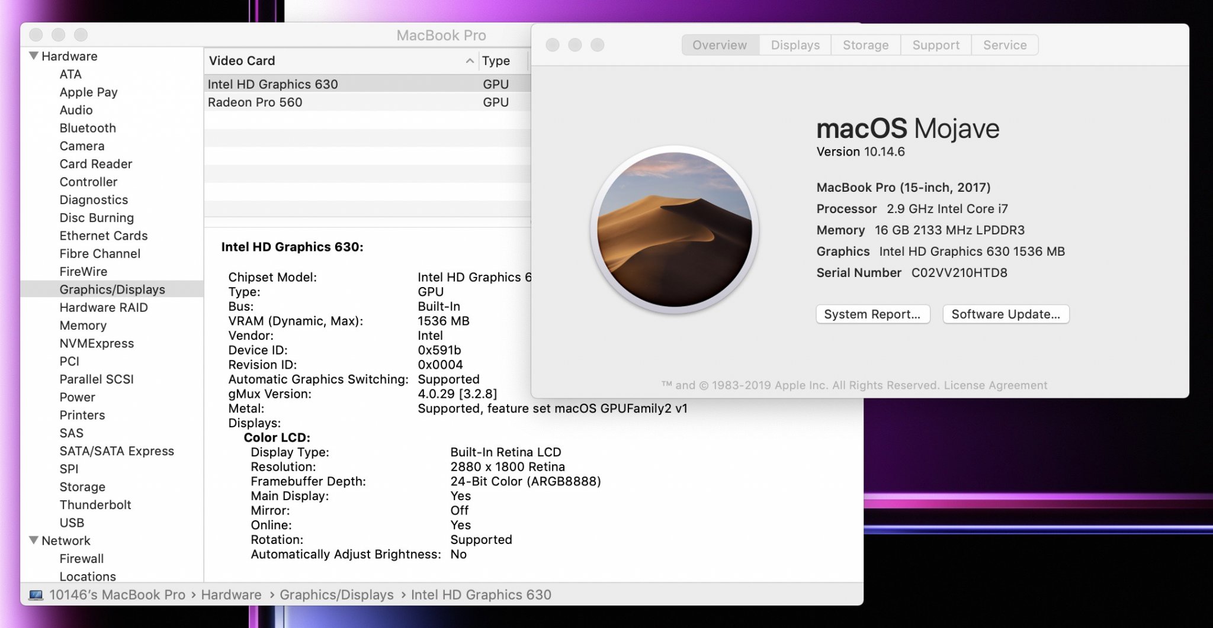1213x628 pixels.
Task: Select FireWire in the sidebar
Action: (83, 272)
